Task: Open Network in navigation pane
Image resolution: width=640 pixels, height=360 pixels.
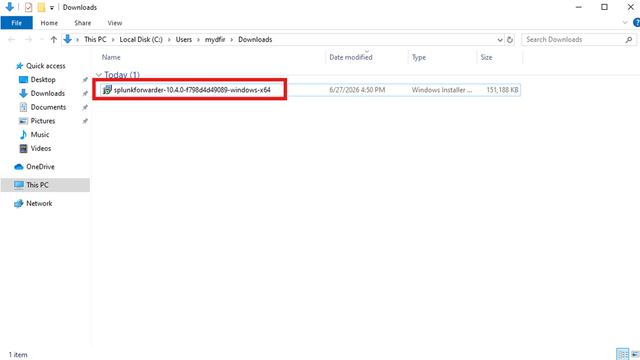Action: click(x=39, y=204)
